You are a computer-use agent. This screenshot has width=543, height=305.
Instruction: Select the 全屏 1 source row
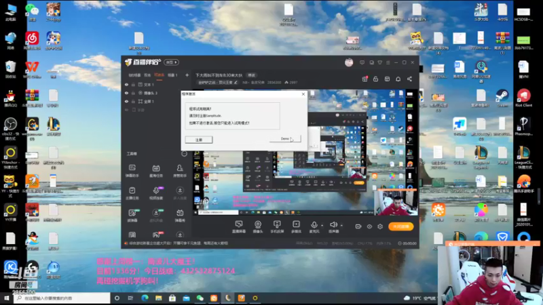click(157, 101)
